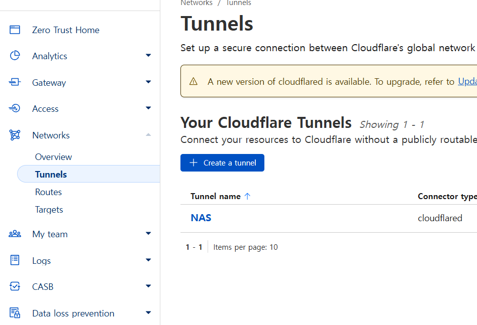Click the cloudflared connector type cell

[440, 218]
